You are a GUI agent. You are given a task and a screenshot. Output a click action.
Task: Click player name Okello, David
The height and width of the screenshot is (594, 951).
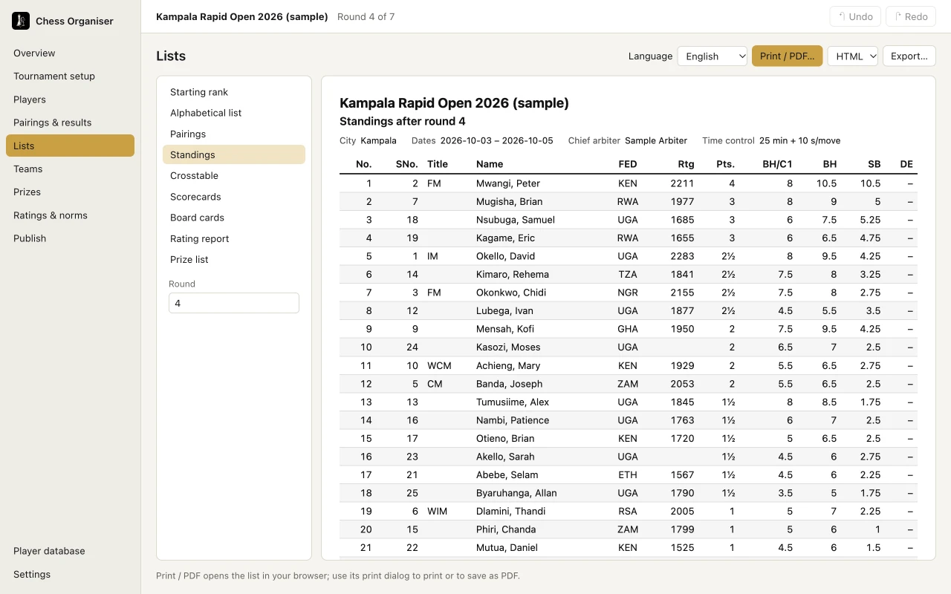tap(506, 256)
